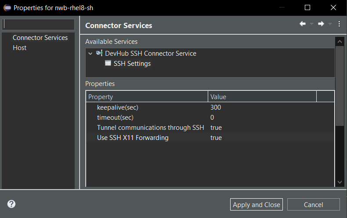Select Connector Services in left pane

coord(40,38)
